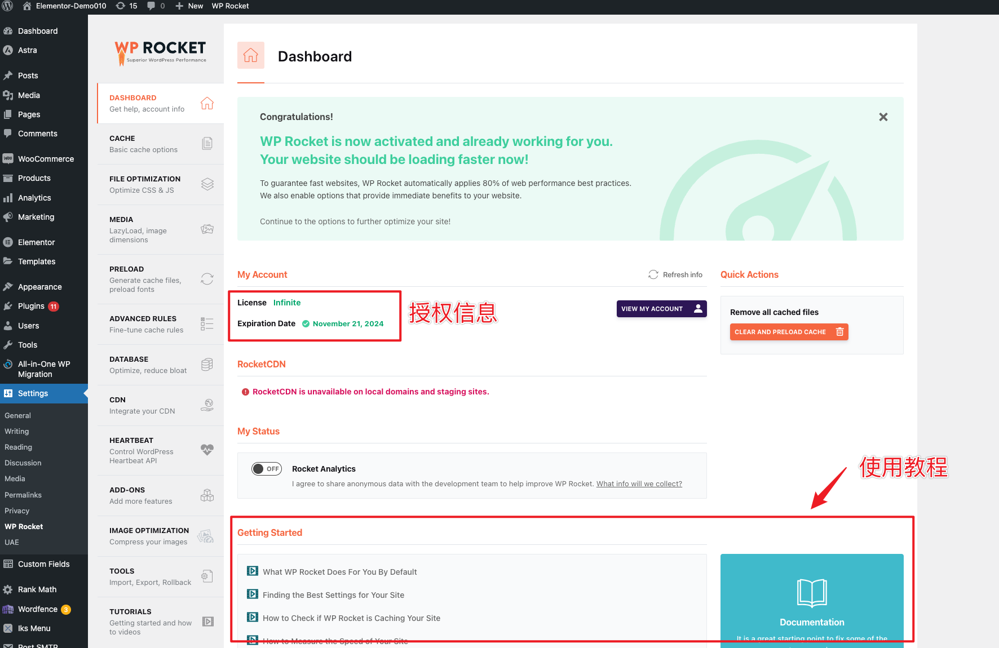Image resolution: width=999 pixels, height=648 pixels.
Task: Click the WordPress logo in admin bar
Action: pyautogui.click(x=8, y=6)
